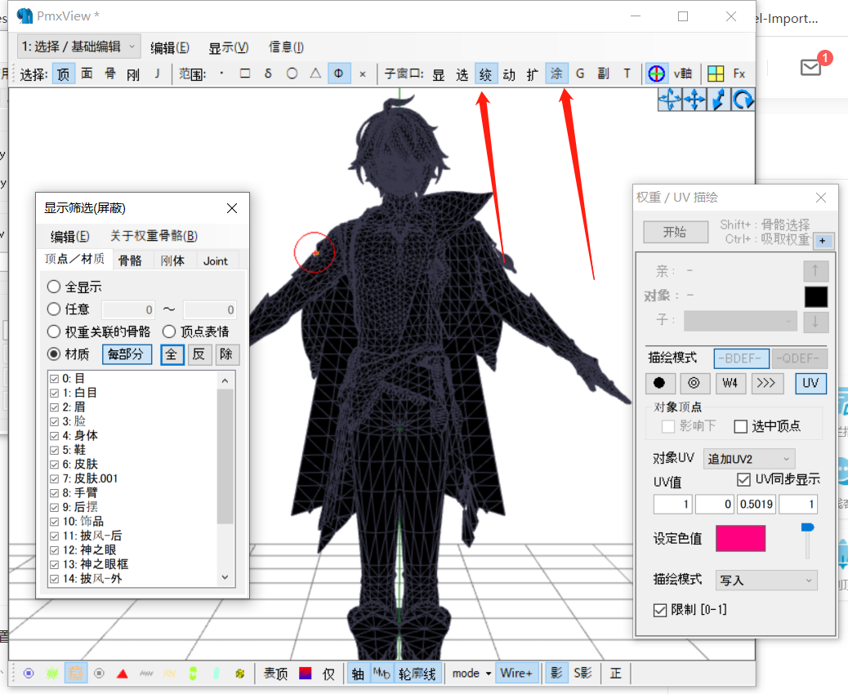The image size is (848, 694).
Task: Click material list scroll down arrow
Action: click(225, 577)
